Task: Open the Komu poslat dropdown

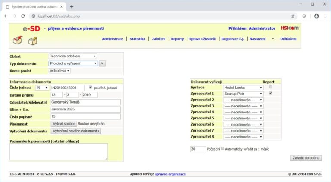Action: [x=60, y=71]
